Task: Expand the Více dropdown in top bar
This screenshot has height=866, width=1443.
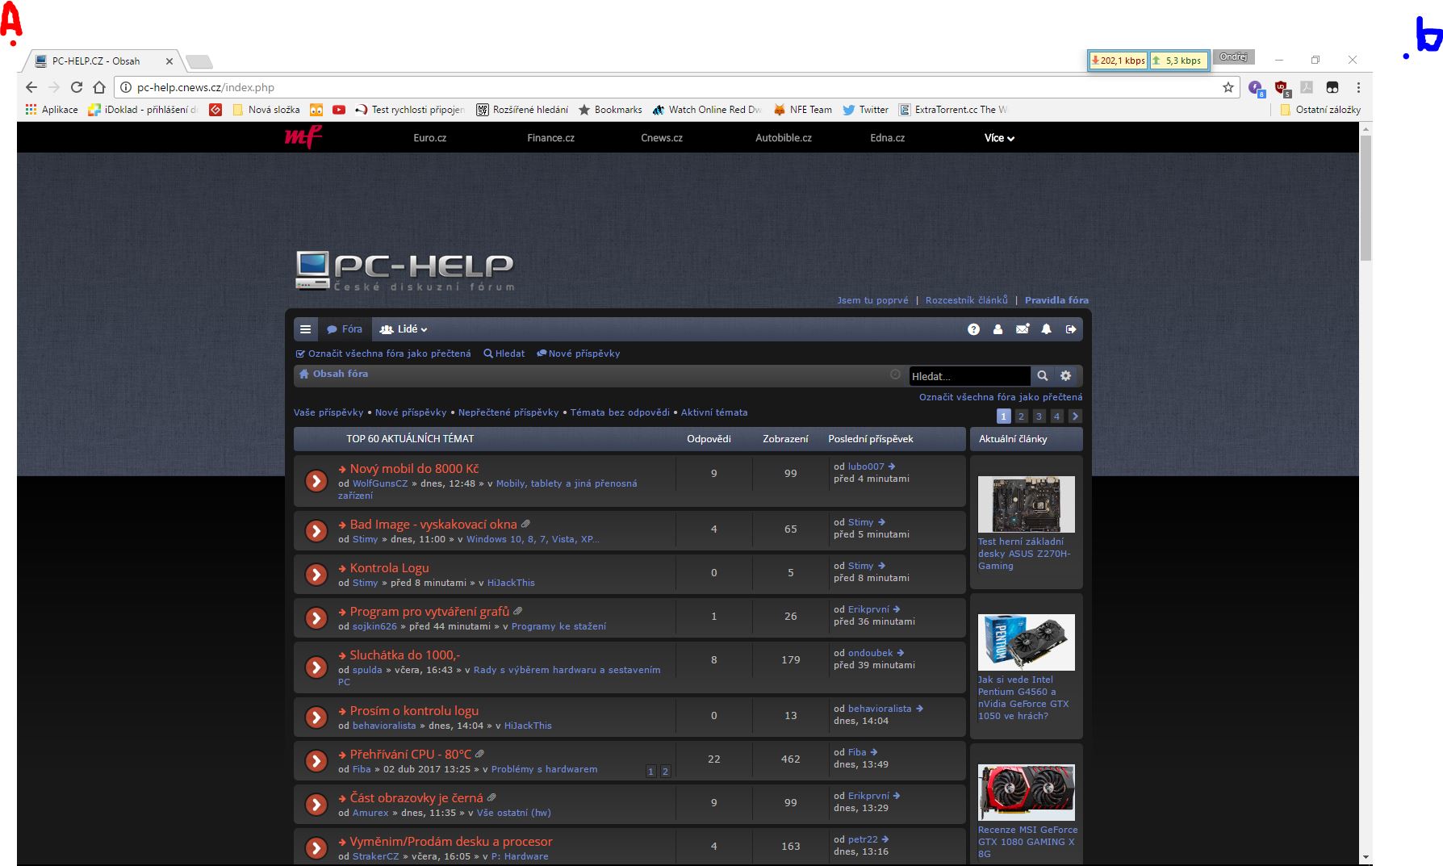Action: click(x=999, y=138)
